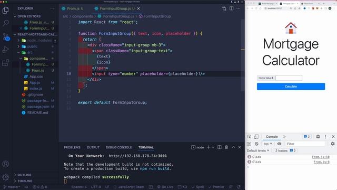Viewport: 337px width, 190px height.
Task: Open From.js:10 source link in console
Action: click(321, 157)
